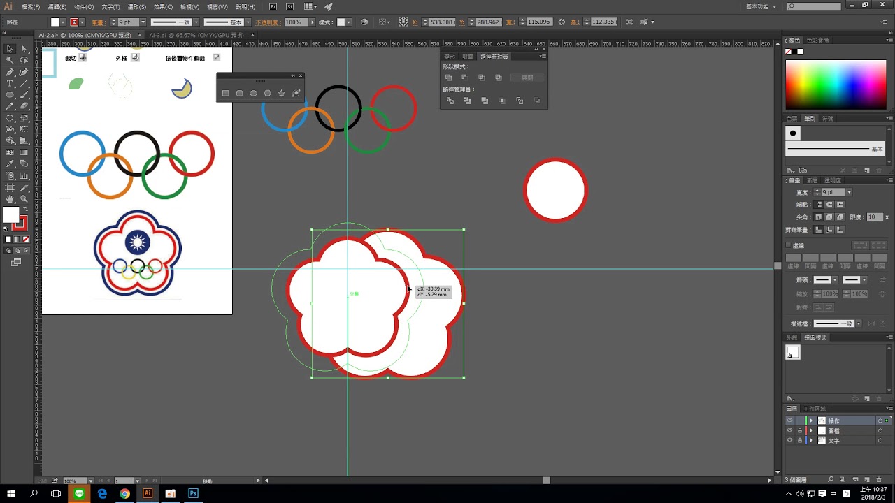This screenshot has width=895, height=503.
Task: Open Adobe Stock via St icon
Action: point(289,6)
